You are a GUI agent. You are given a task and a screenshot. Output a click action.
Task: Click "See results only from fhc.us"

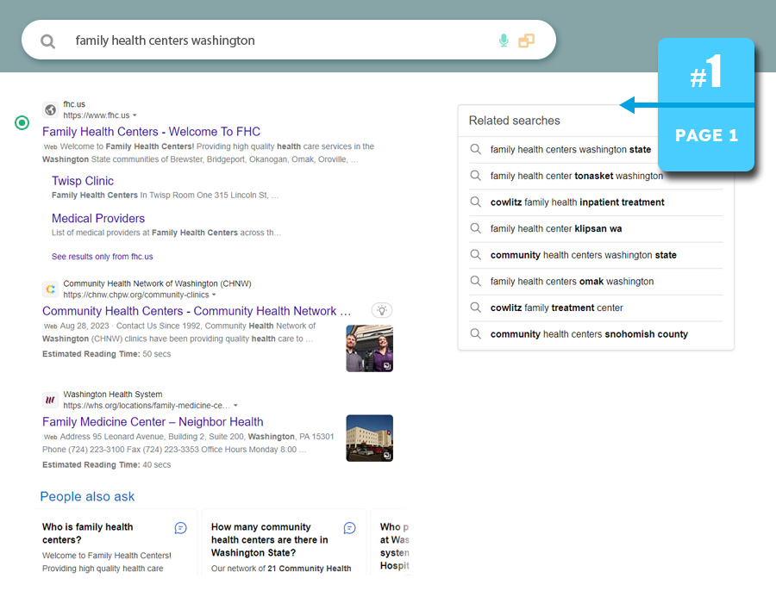pos(102,257)
